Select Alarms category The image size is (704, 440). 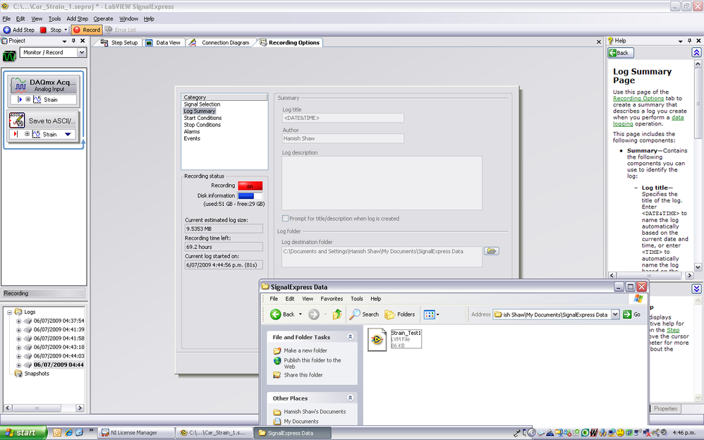click(x=192, y=132)
